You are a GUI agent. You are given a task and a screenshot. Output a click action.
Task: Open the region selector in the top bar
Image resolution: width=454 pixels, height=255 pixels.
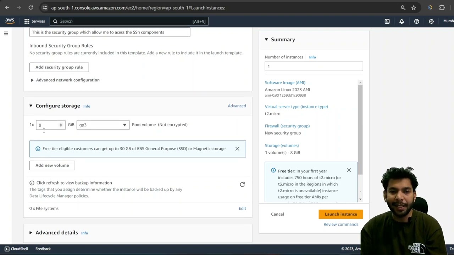pos(448,21)
